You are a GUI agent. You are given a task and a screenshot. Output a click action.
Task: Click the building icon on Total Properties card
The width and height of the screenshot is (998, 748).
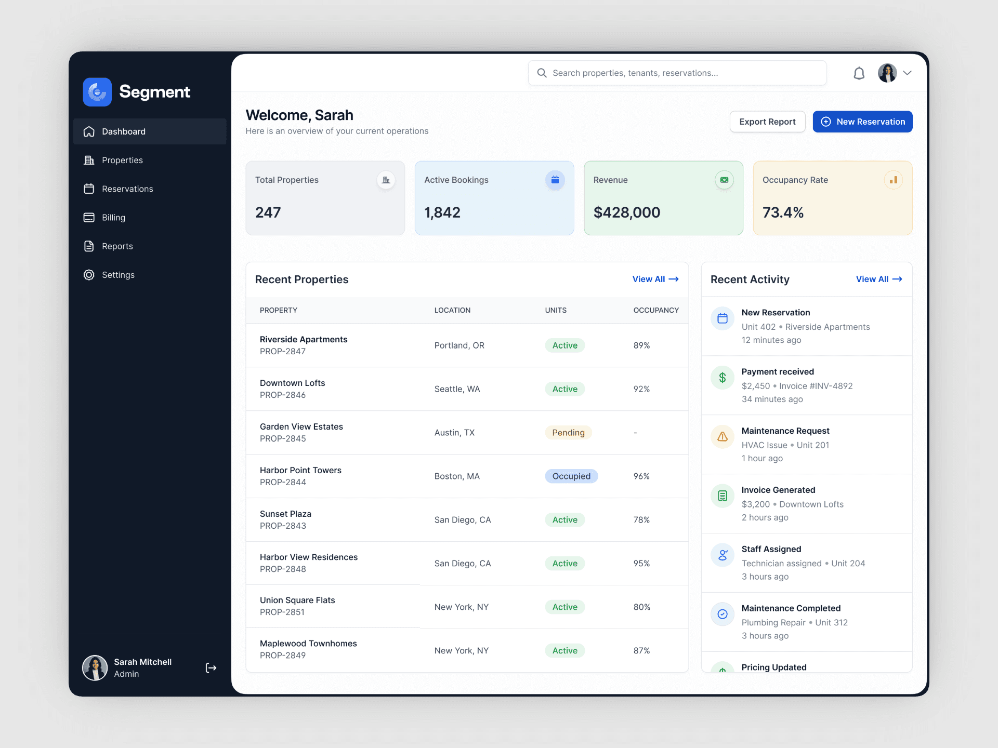pyautogui.click(x=386, y=180)
